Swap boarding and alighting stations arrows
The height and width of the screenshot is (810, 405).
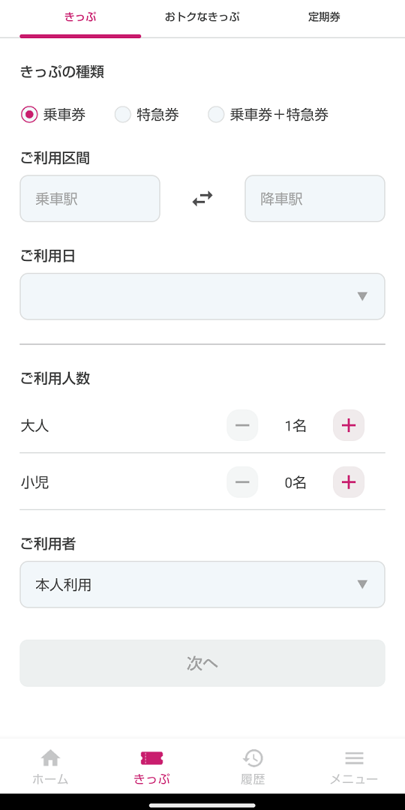[x=202, y=198]
